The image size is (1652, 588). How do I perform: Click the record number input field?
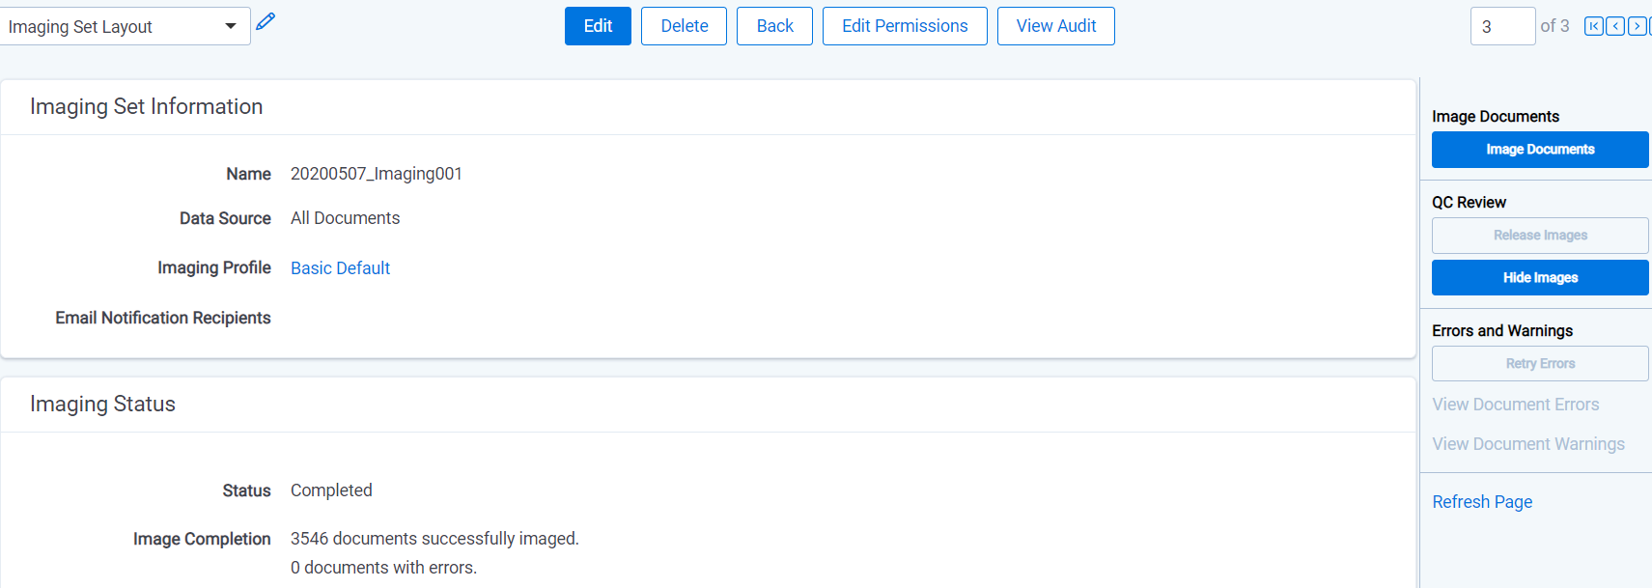click(1502, 26)
